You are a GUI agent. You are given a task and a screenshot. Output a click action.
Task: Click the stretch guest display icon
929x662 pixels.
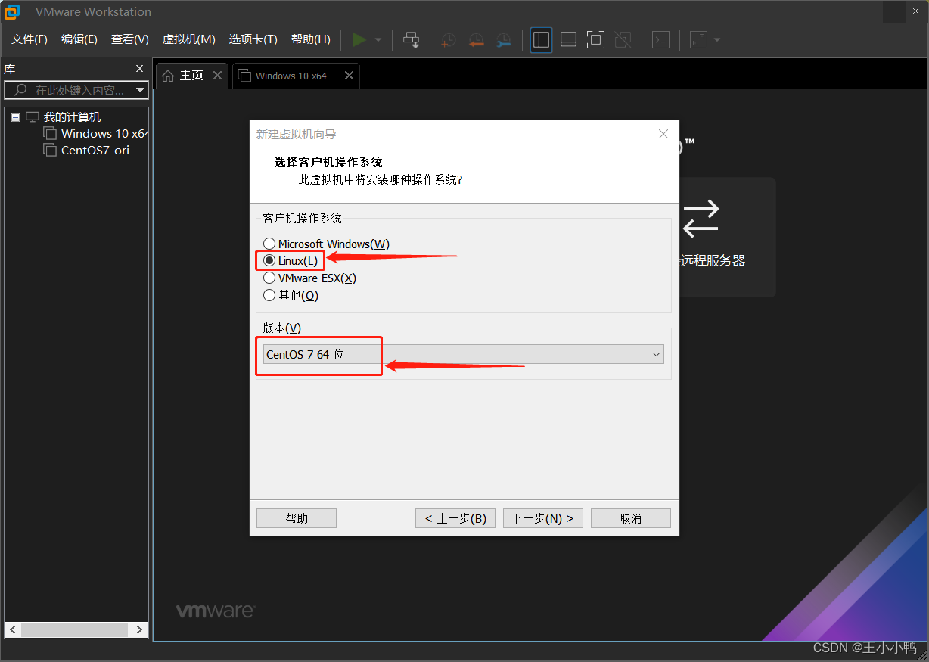coord(698,39)
